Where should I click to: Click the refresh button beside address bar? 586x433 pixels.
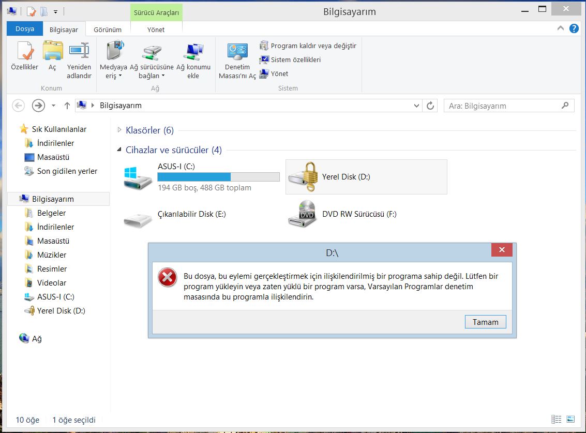430,106
